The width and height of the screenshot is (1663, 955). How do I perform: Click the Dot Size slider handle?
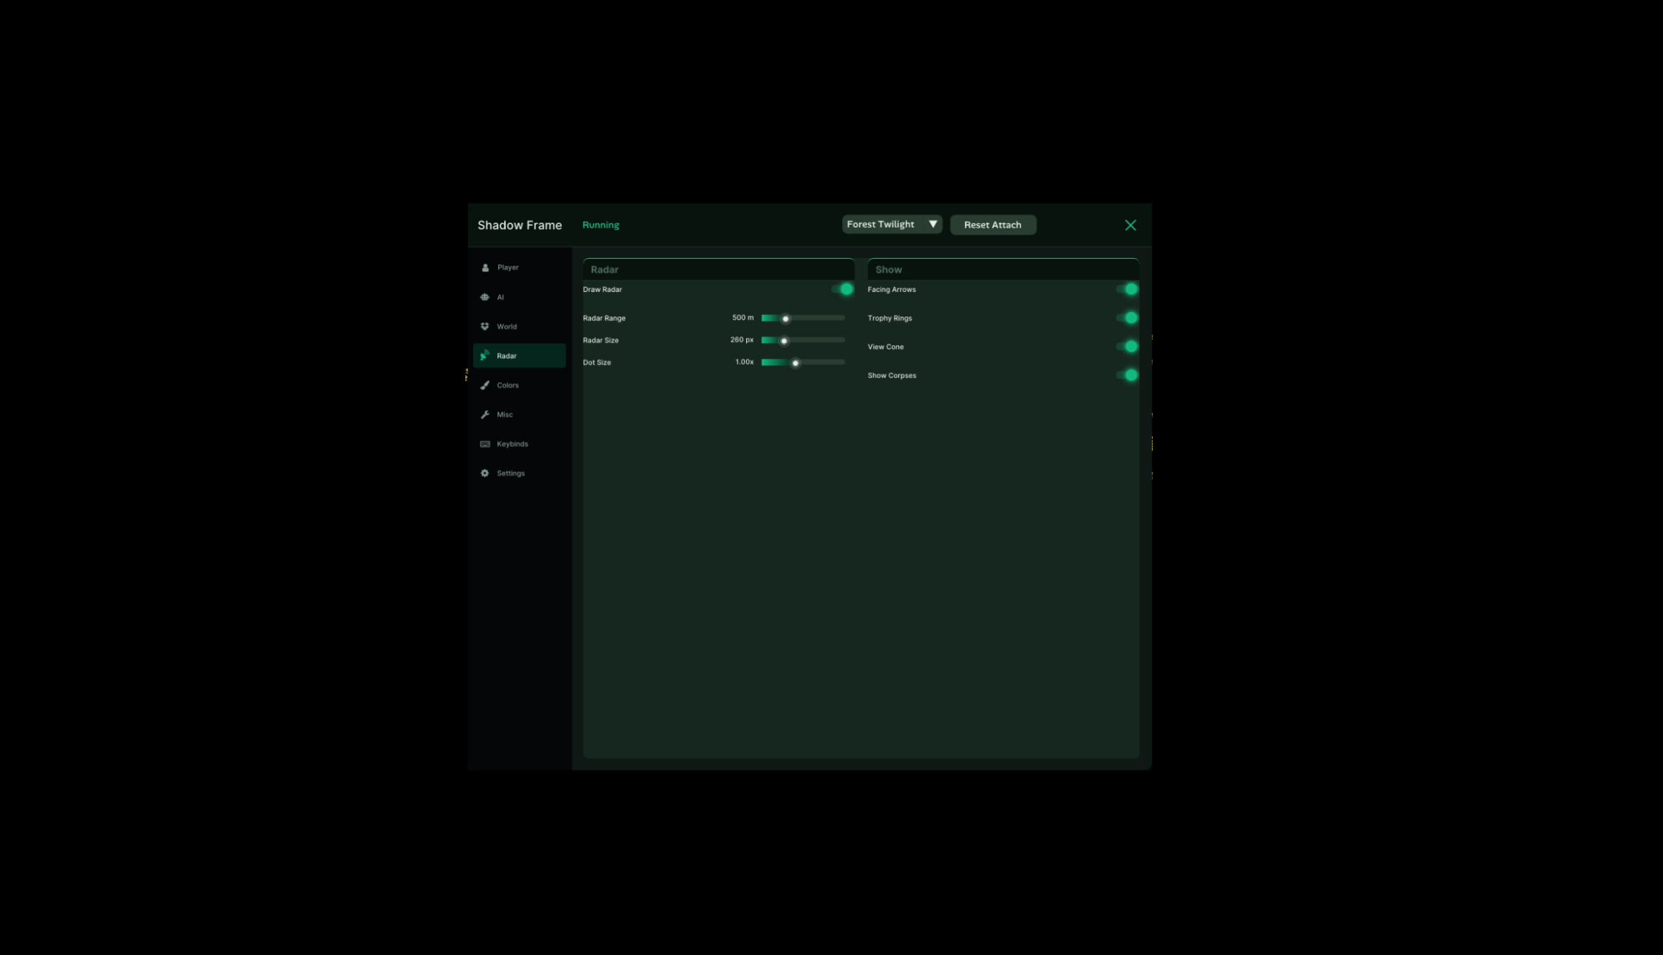pyautogui.click(x=796, y=363)
